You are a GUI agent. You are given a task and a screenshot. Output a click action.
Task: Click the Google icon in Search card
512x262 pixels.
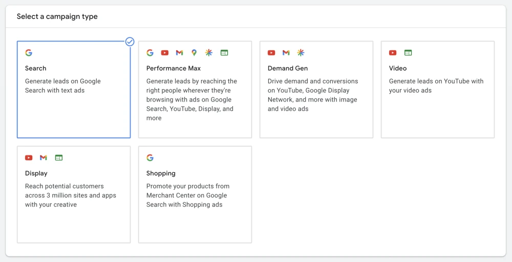click(x=29, y=53)
